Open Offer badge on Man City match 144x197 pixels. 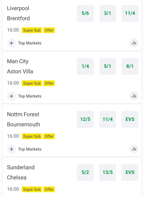[49, 83]
